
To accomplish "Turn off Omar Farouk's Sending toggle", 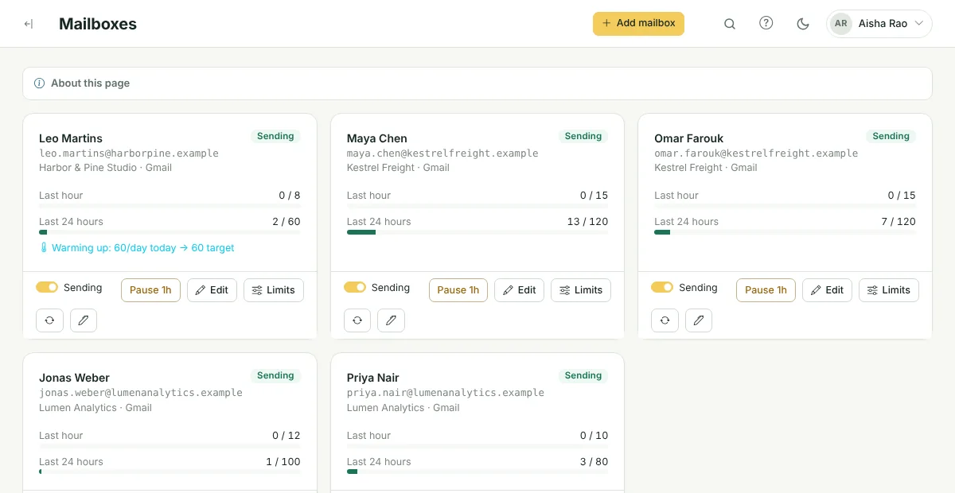I will [662, 288].
